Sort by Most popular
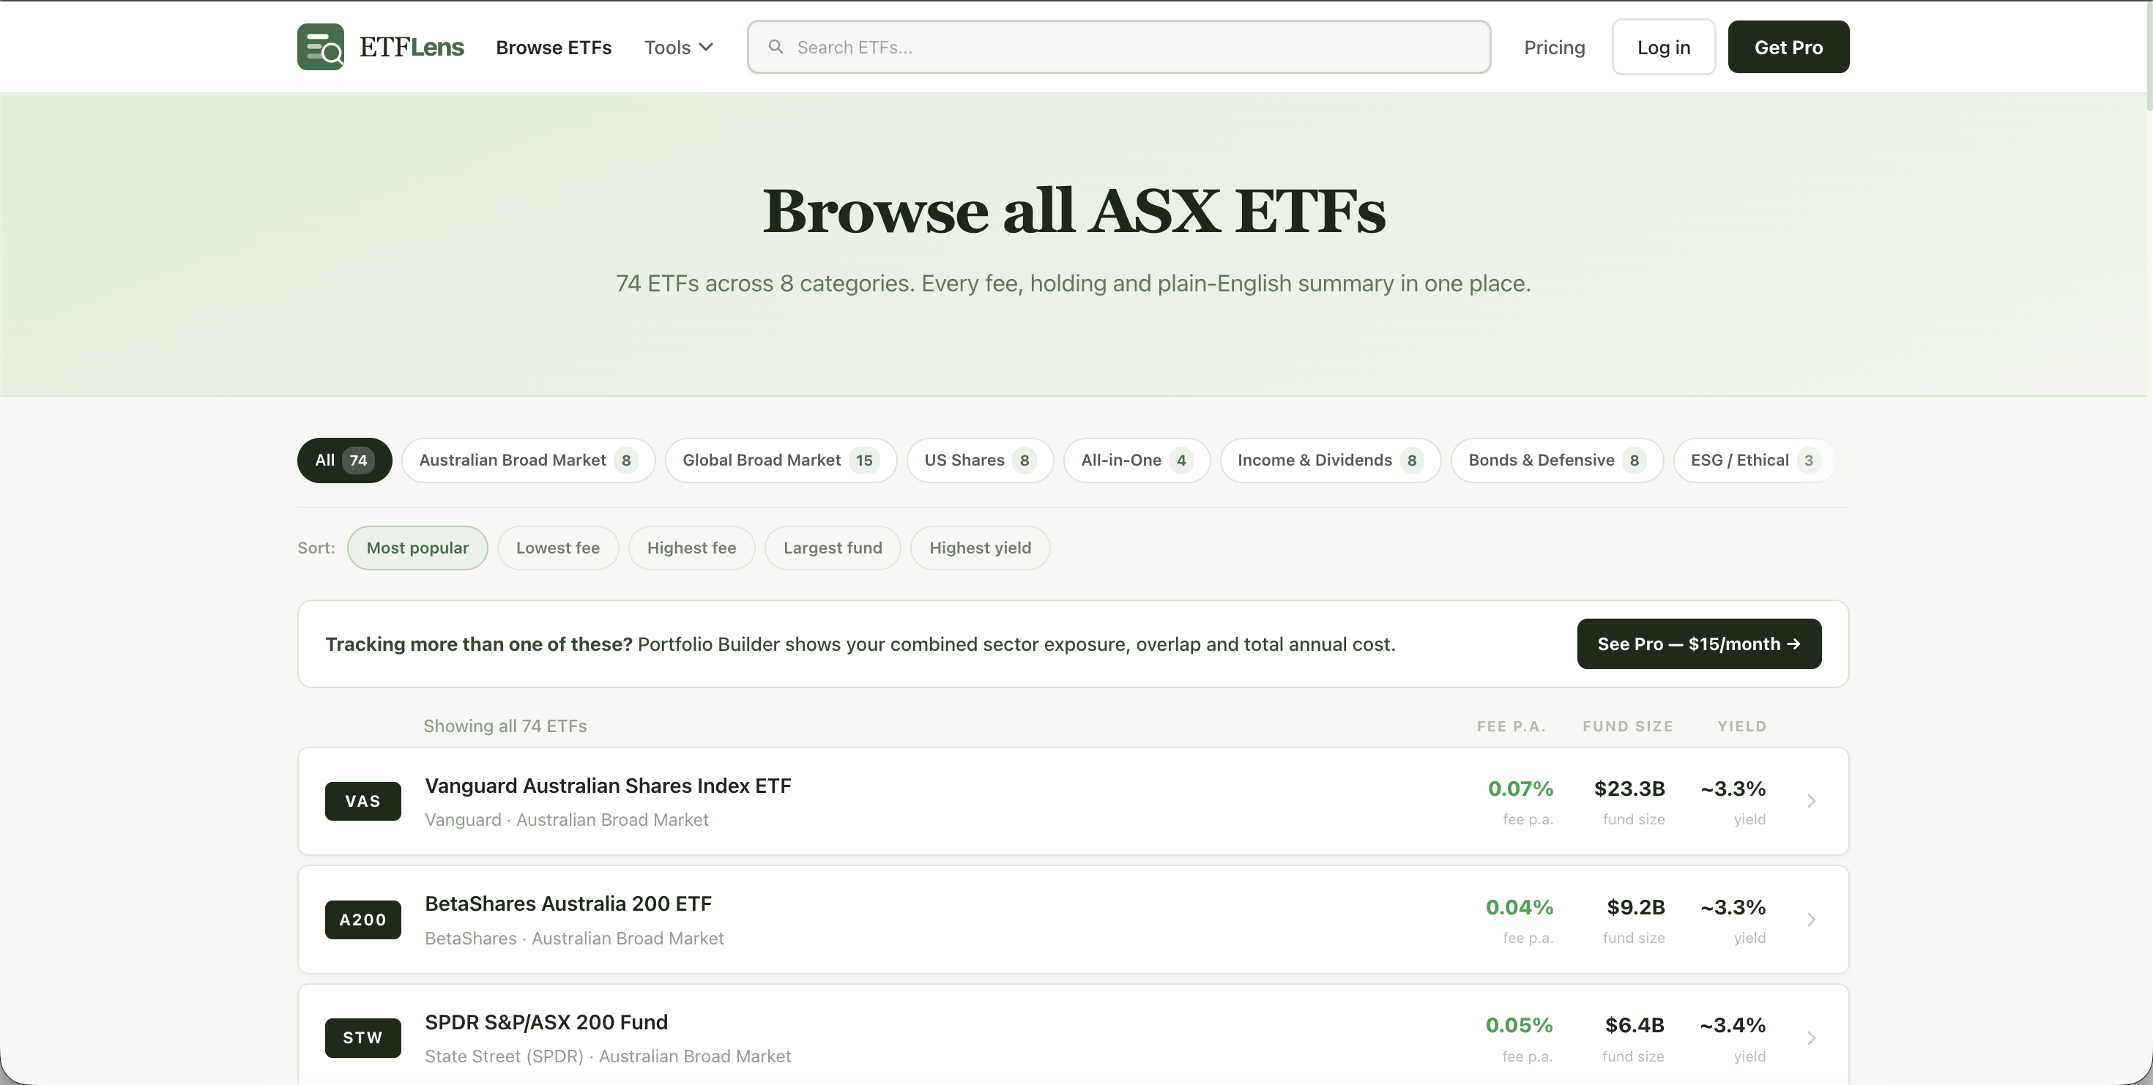The width and height of the screenshot is (2153, 1085). [417, 548]
